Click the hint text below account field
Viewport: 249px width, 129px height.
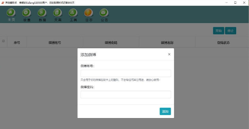[120, 80]
